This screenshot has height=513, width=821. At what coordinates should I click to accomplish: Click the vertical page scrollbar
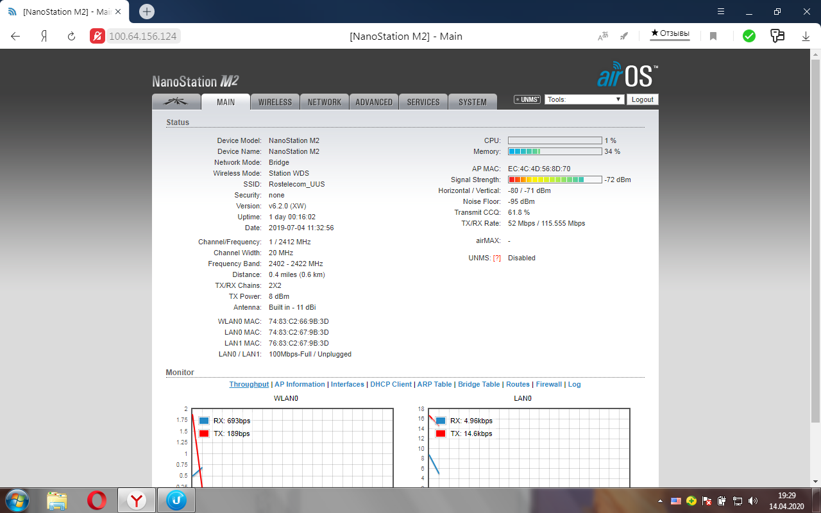tap(815, 241)
